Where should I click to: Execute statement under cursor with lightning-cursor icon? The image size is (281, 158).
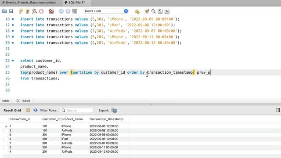click(x=28, y=11)
